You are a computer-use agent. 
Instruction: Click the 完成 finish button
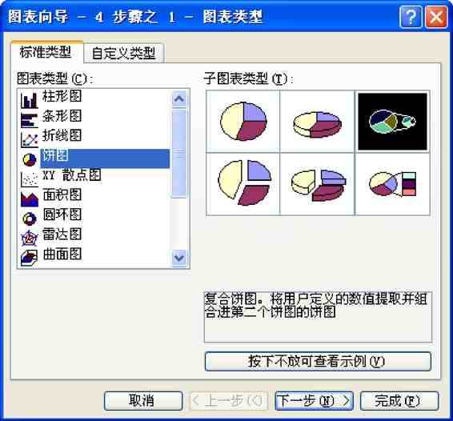[x=399, y=401]
